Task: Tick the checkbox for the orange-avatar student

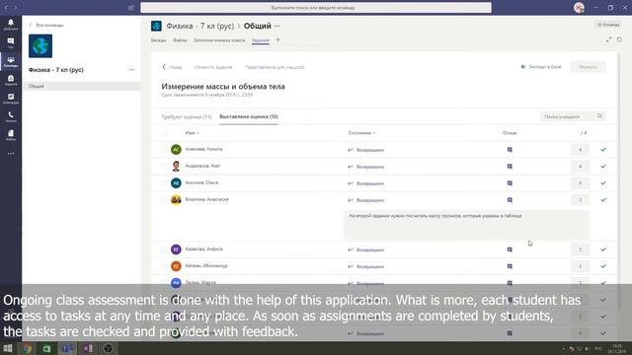Action: tap(164, 266)
